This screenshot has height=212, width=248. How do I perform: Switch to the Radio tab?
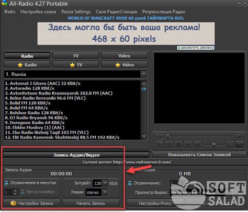coord(27,56)
